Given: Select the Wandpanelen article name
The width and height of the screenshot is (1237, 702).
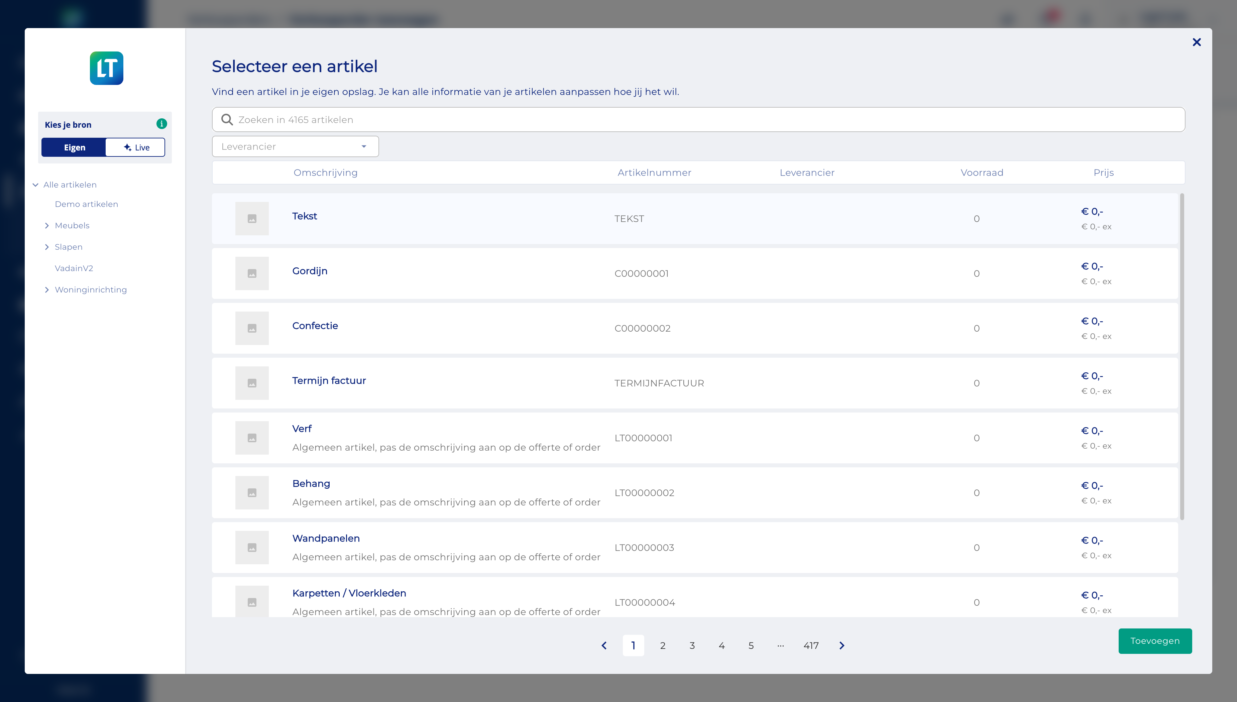Looking at the screenshot, I should coord(326,539).
